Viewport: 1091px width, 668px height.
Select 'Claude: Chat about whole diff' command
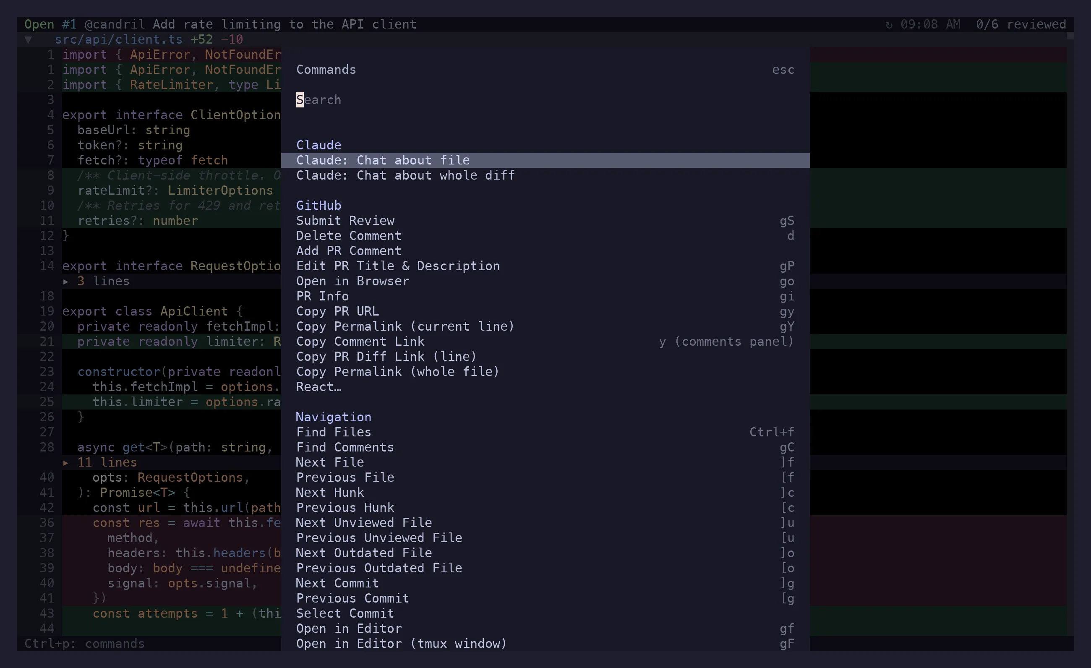[545, 175]
